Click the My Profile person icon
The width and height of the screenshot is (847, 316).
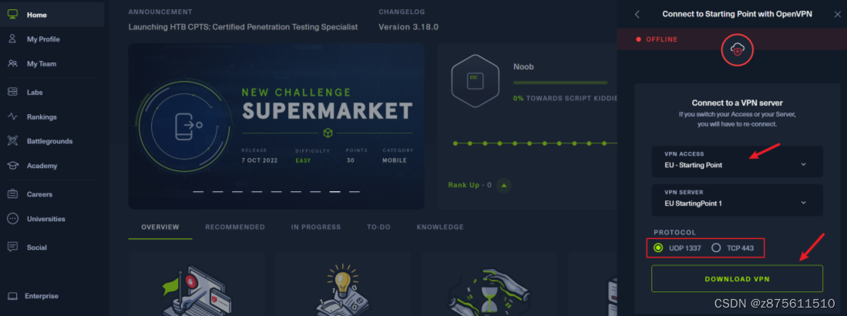click(x=12, y=39)
